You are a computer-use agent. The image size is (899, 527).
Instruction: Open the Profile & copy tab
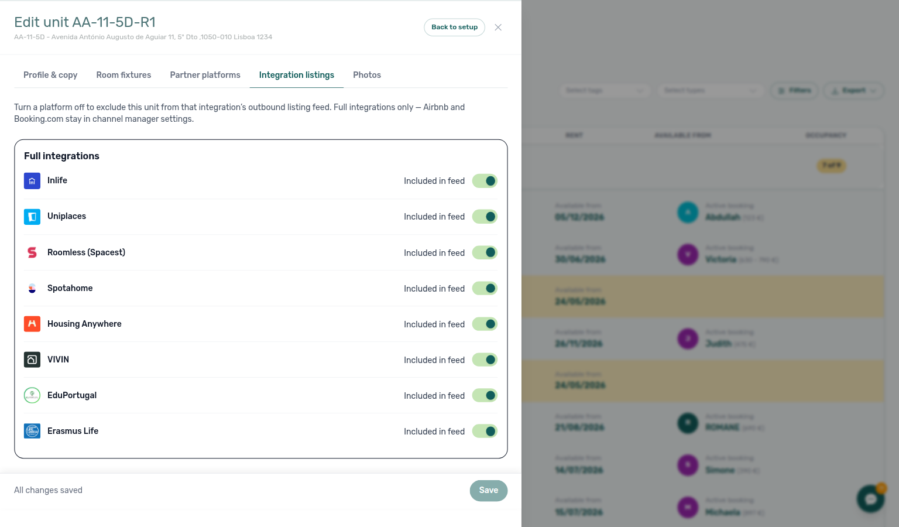click(50, 75)
